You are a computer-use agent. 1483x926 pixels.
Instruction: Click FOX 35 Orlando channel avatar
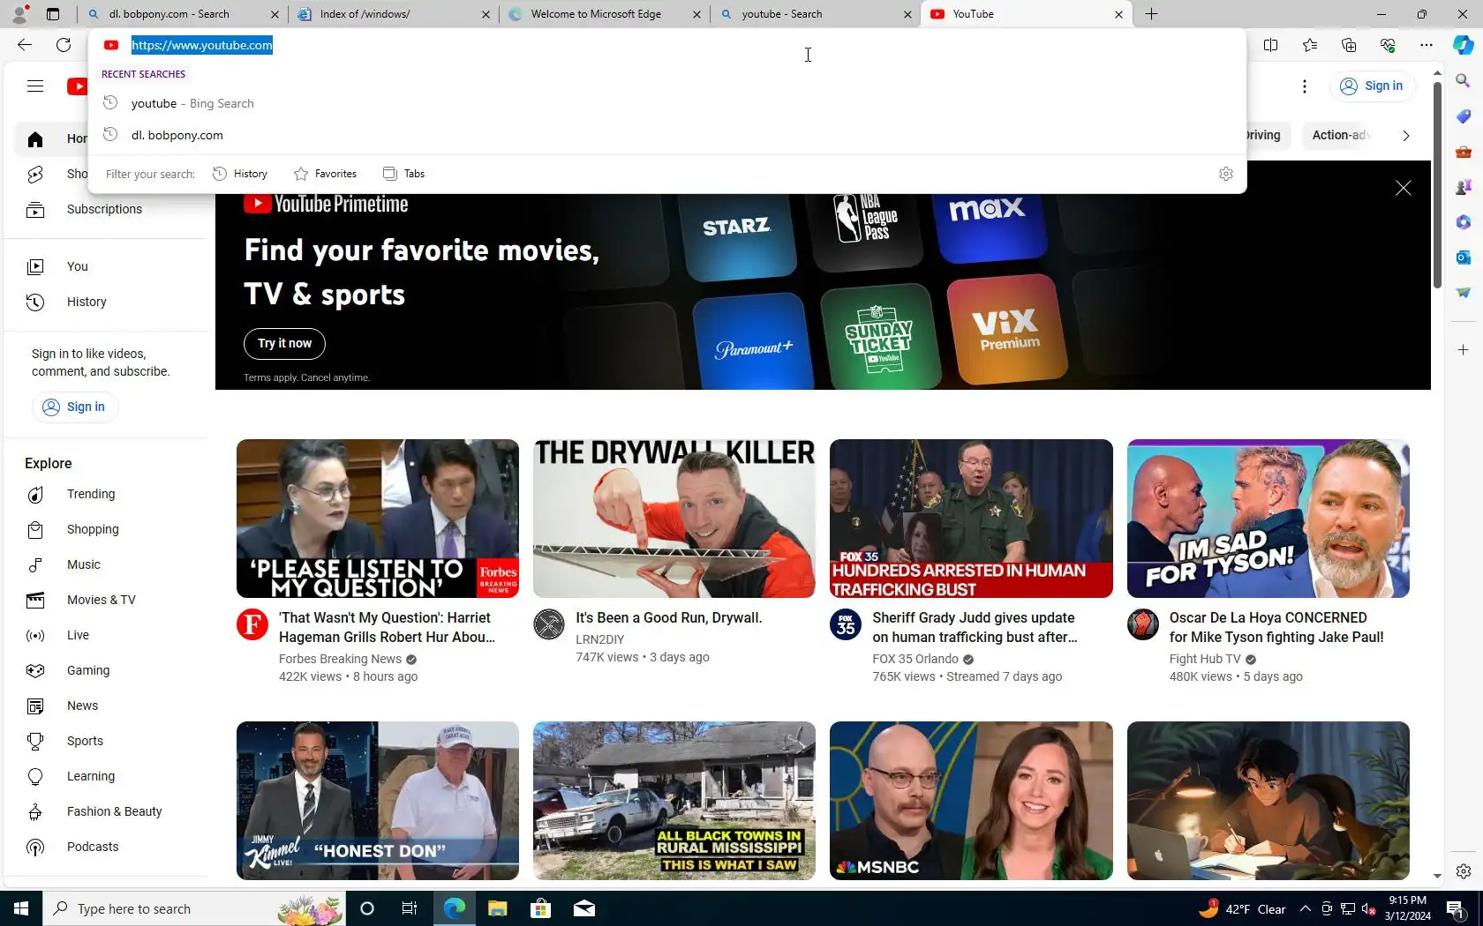click(x=846, y=624)
